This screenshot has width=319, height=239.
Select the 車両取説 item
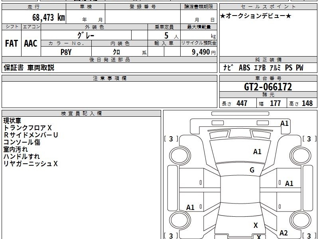41,68
